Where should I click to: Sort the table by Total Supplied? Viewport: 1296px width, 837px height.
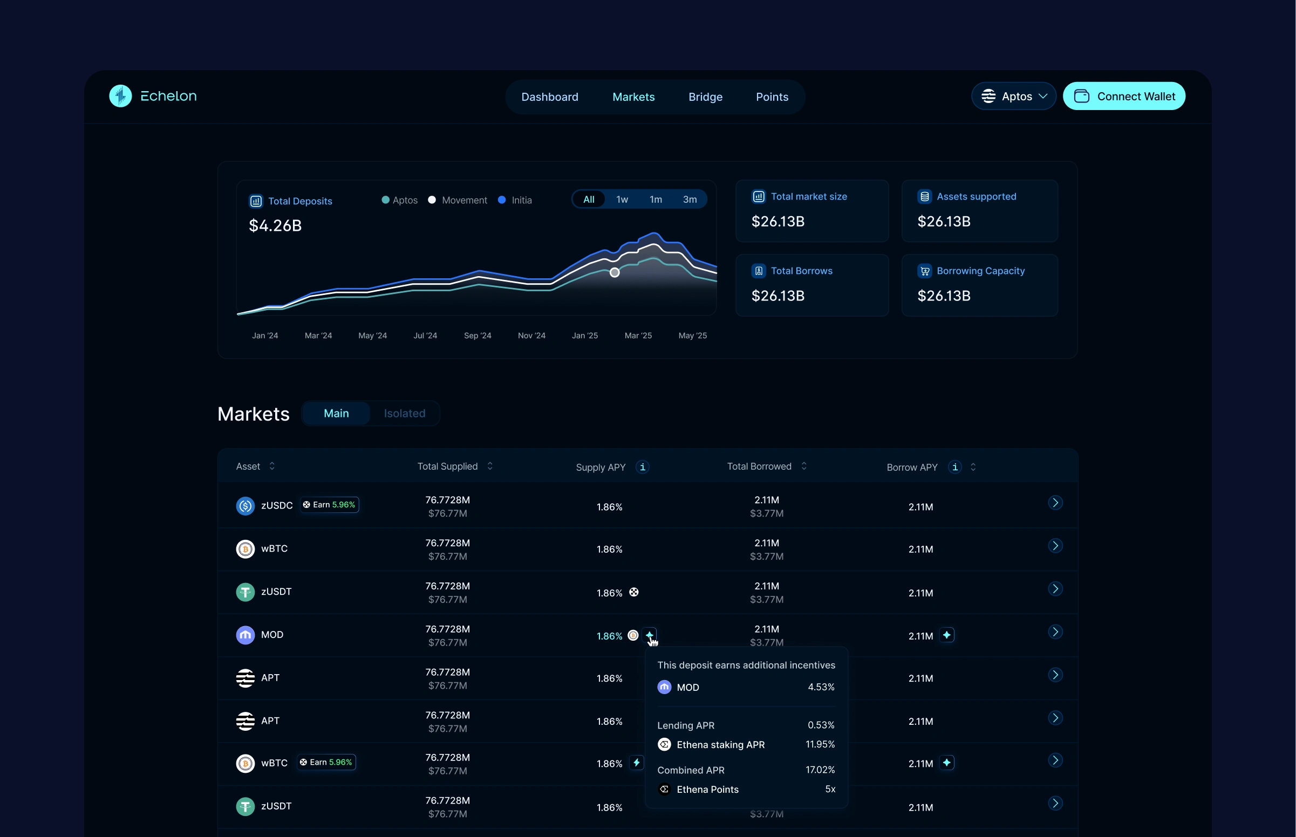tap(489, 466)
